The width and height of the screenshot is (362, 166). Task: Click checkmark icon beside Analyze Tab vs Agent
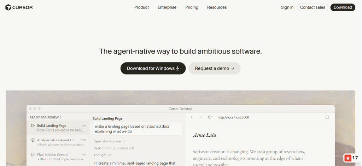33,140
